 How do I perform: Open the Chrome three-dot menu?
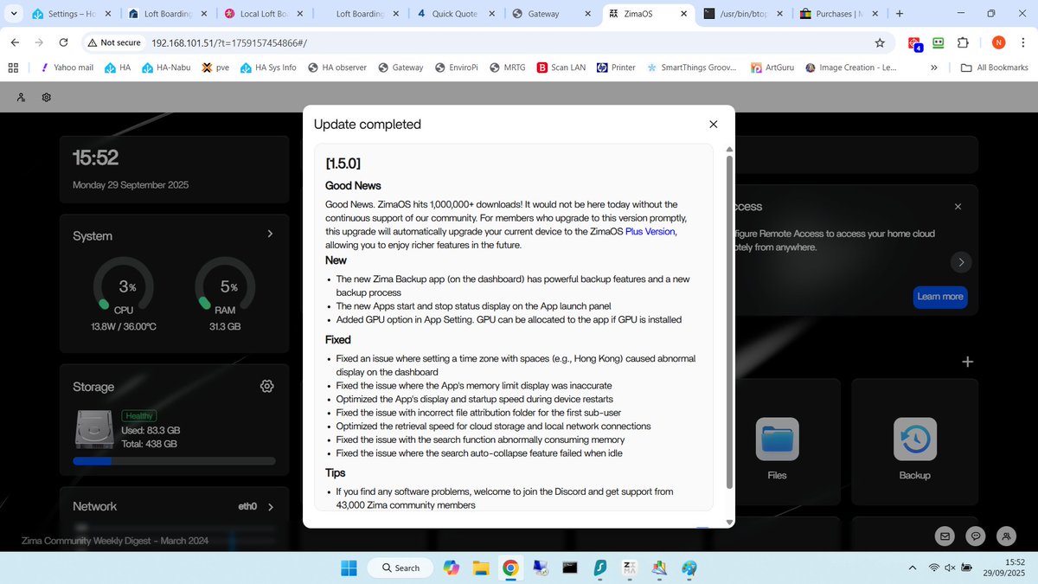(x=1023, y=42)
